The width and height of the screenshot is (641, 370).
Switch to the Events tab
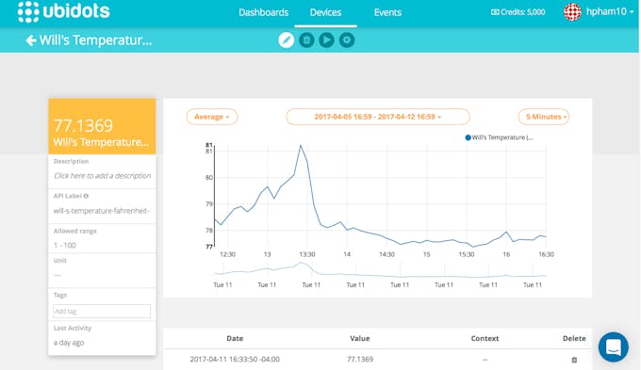(x=387, y=12)
